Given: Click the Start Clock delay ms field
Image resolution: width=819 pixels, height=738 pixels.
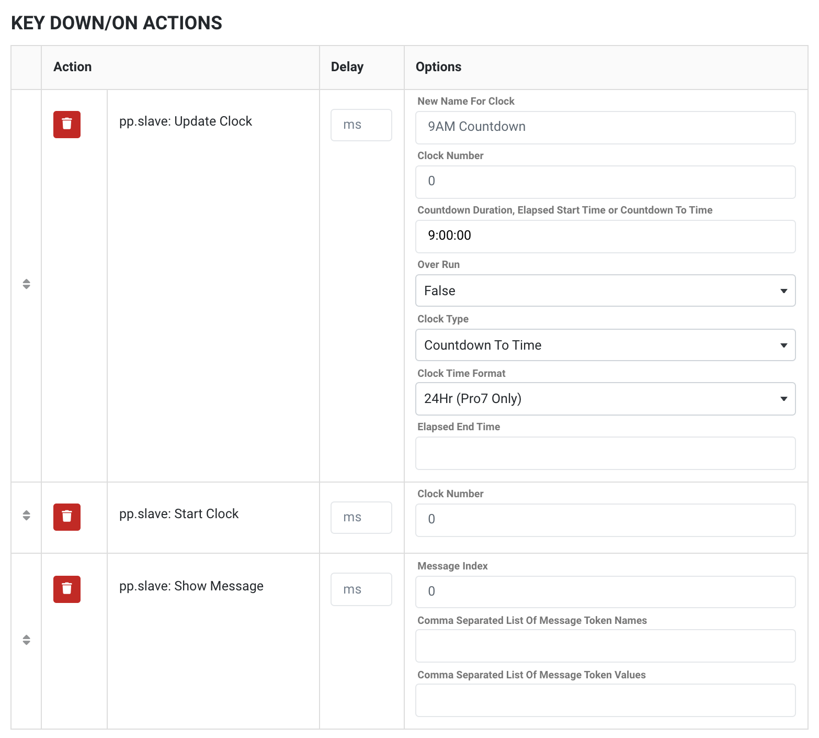Looking at the screenshot, I should point(361,518).
